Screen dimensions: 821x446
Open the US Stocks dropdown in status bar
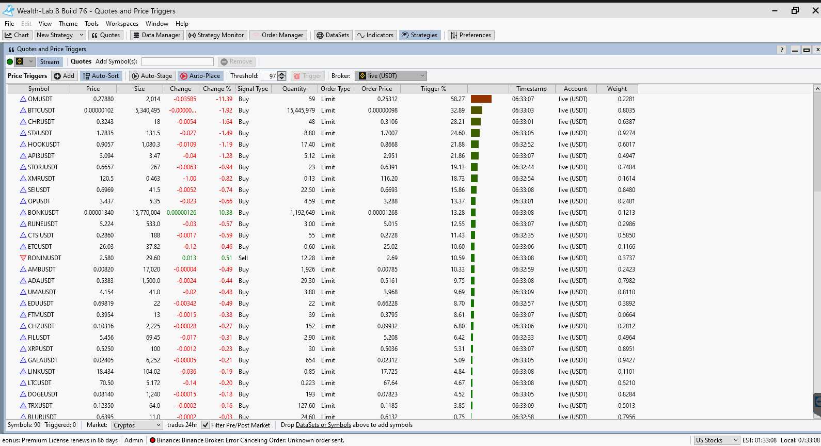click(717, 440)
